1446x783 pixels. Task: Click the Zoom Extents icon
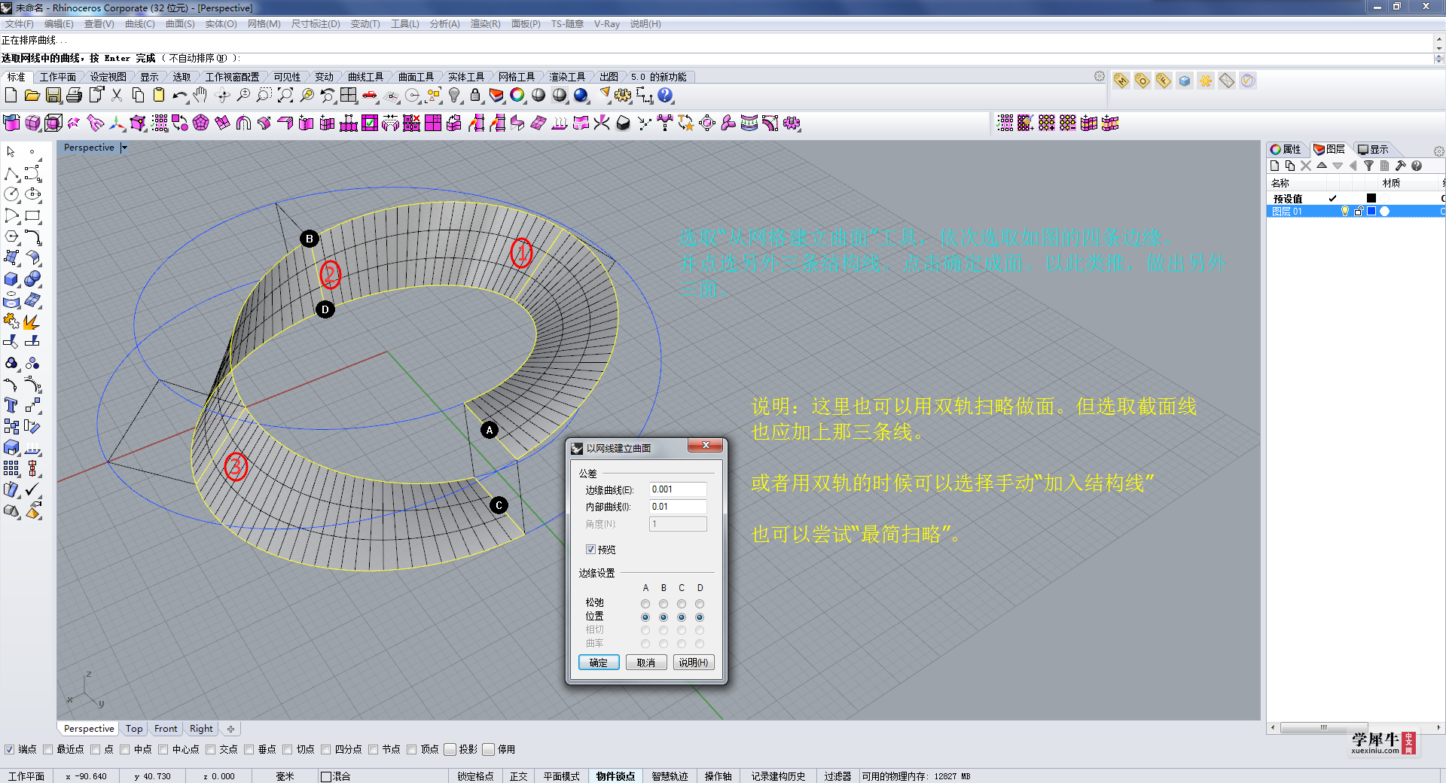[x=285, y=96]
